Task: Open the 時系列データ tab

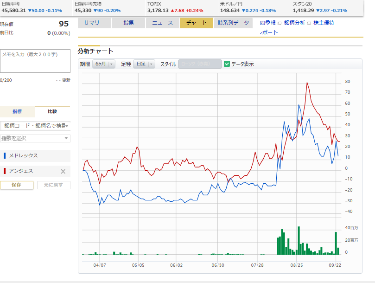Action: 234,23
